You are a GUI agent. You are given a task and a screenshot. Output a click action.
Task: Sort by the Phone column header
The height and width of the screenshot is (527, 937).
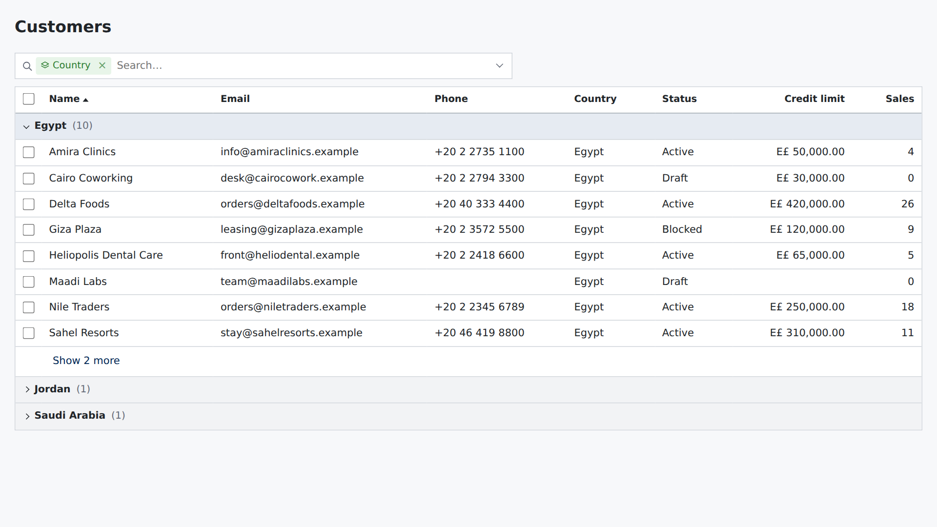point(451,99)
